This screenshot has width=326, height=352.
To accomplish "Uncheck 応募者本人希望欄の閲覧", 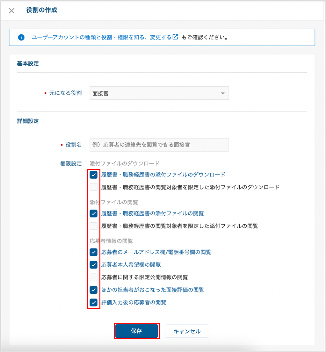I will click(x=94, y=265).
